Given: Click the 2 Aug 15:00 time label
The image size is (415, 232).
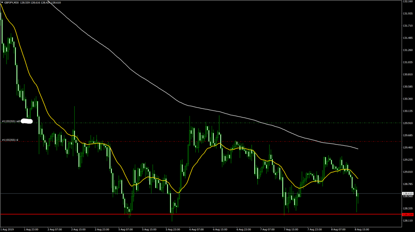Looking at the screenshot, I should tap(78, 229).
